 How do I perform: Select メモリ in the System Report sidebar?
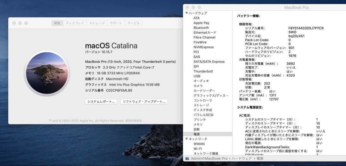(198, 124)
